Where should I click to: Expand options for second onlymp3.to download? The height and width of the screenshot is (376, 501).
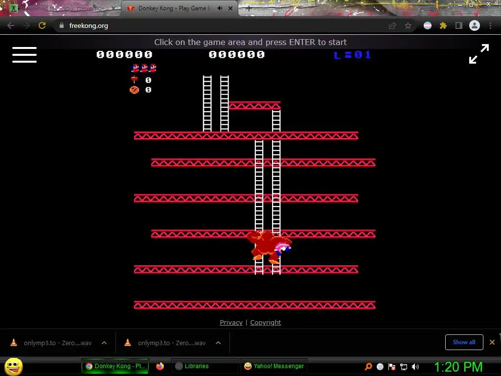218,343
